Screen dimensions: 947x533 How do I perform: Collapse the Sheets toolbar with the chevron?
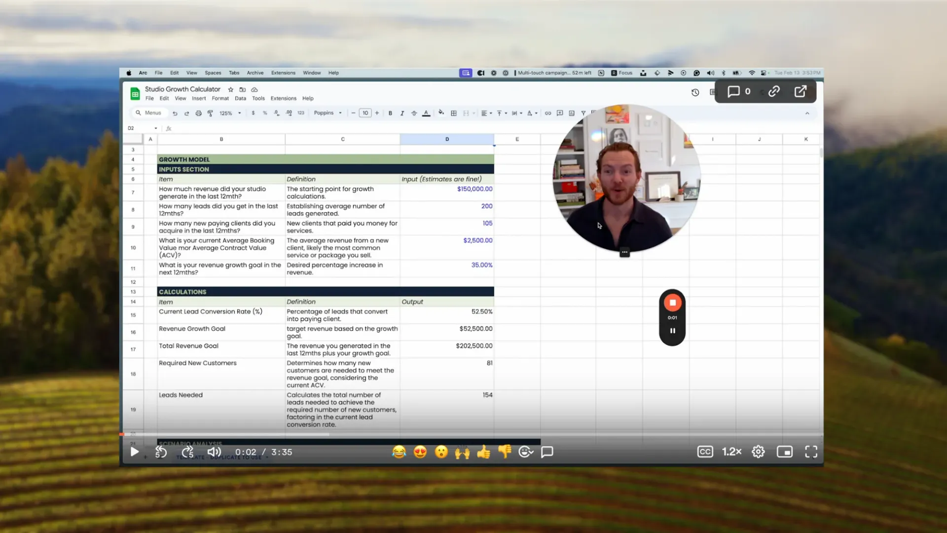point(807,114)
